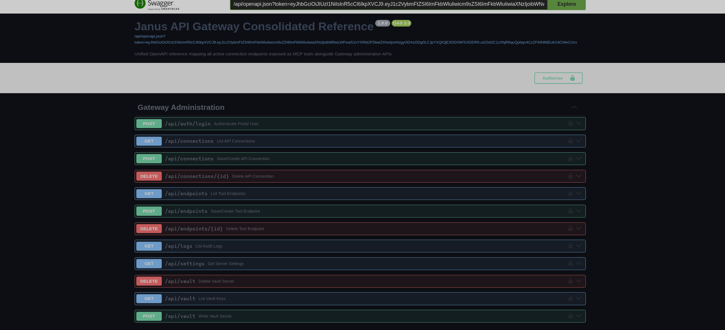The height and width of the screenshot is (330, 725).
Task: Click 'Delete Tool Endpoint' summary text
Action: pos(245,229)
